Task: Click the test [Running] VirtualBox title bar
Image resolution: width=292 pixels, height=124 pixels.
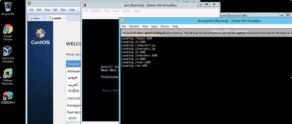Action: click(x=150, y=5)
